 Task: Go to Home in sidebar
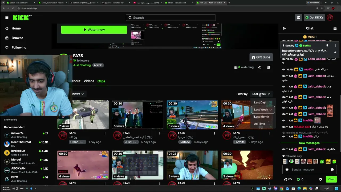pos(16,28)
